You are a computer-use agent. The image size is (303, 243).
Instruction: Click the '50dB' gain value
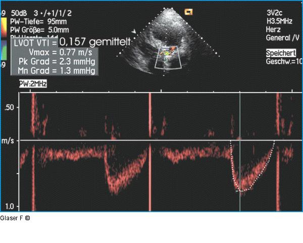click(x=19, y=13)
